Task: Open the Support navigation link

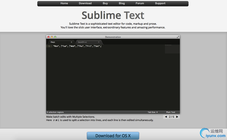Action: (160, 3)
